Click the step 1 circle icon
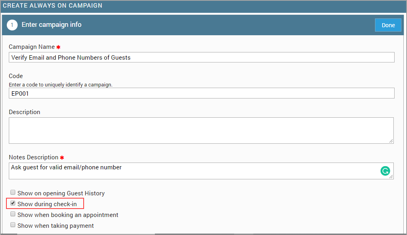Image resolution: width=407 pixels, height=235 pixels. point(12,25)
